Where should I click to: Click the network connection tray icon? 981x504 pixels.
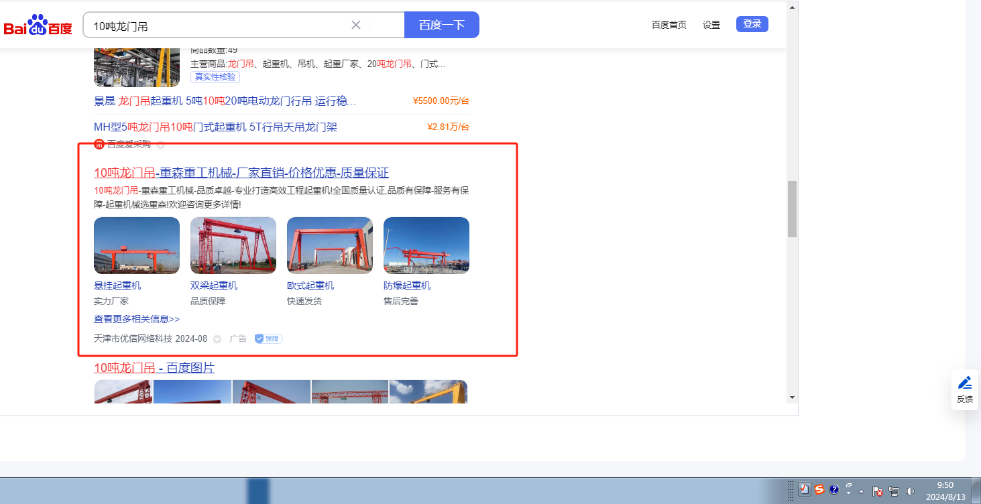(894, 490)
